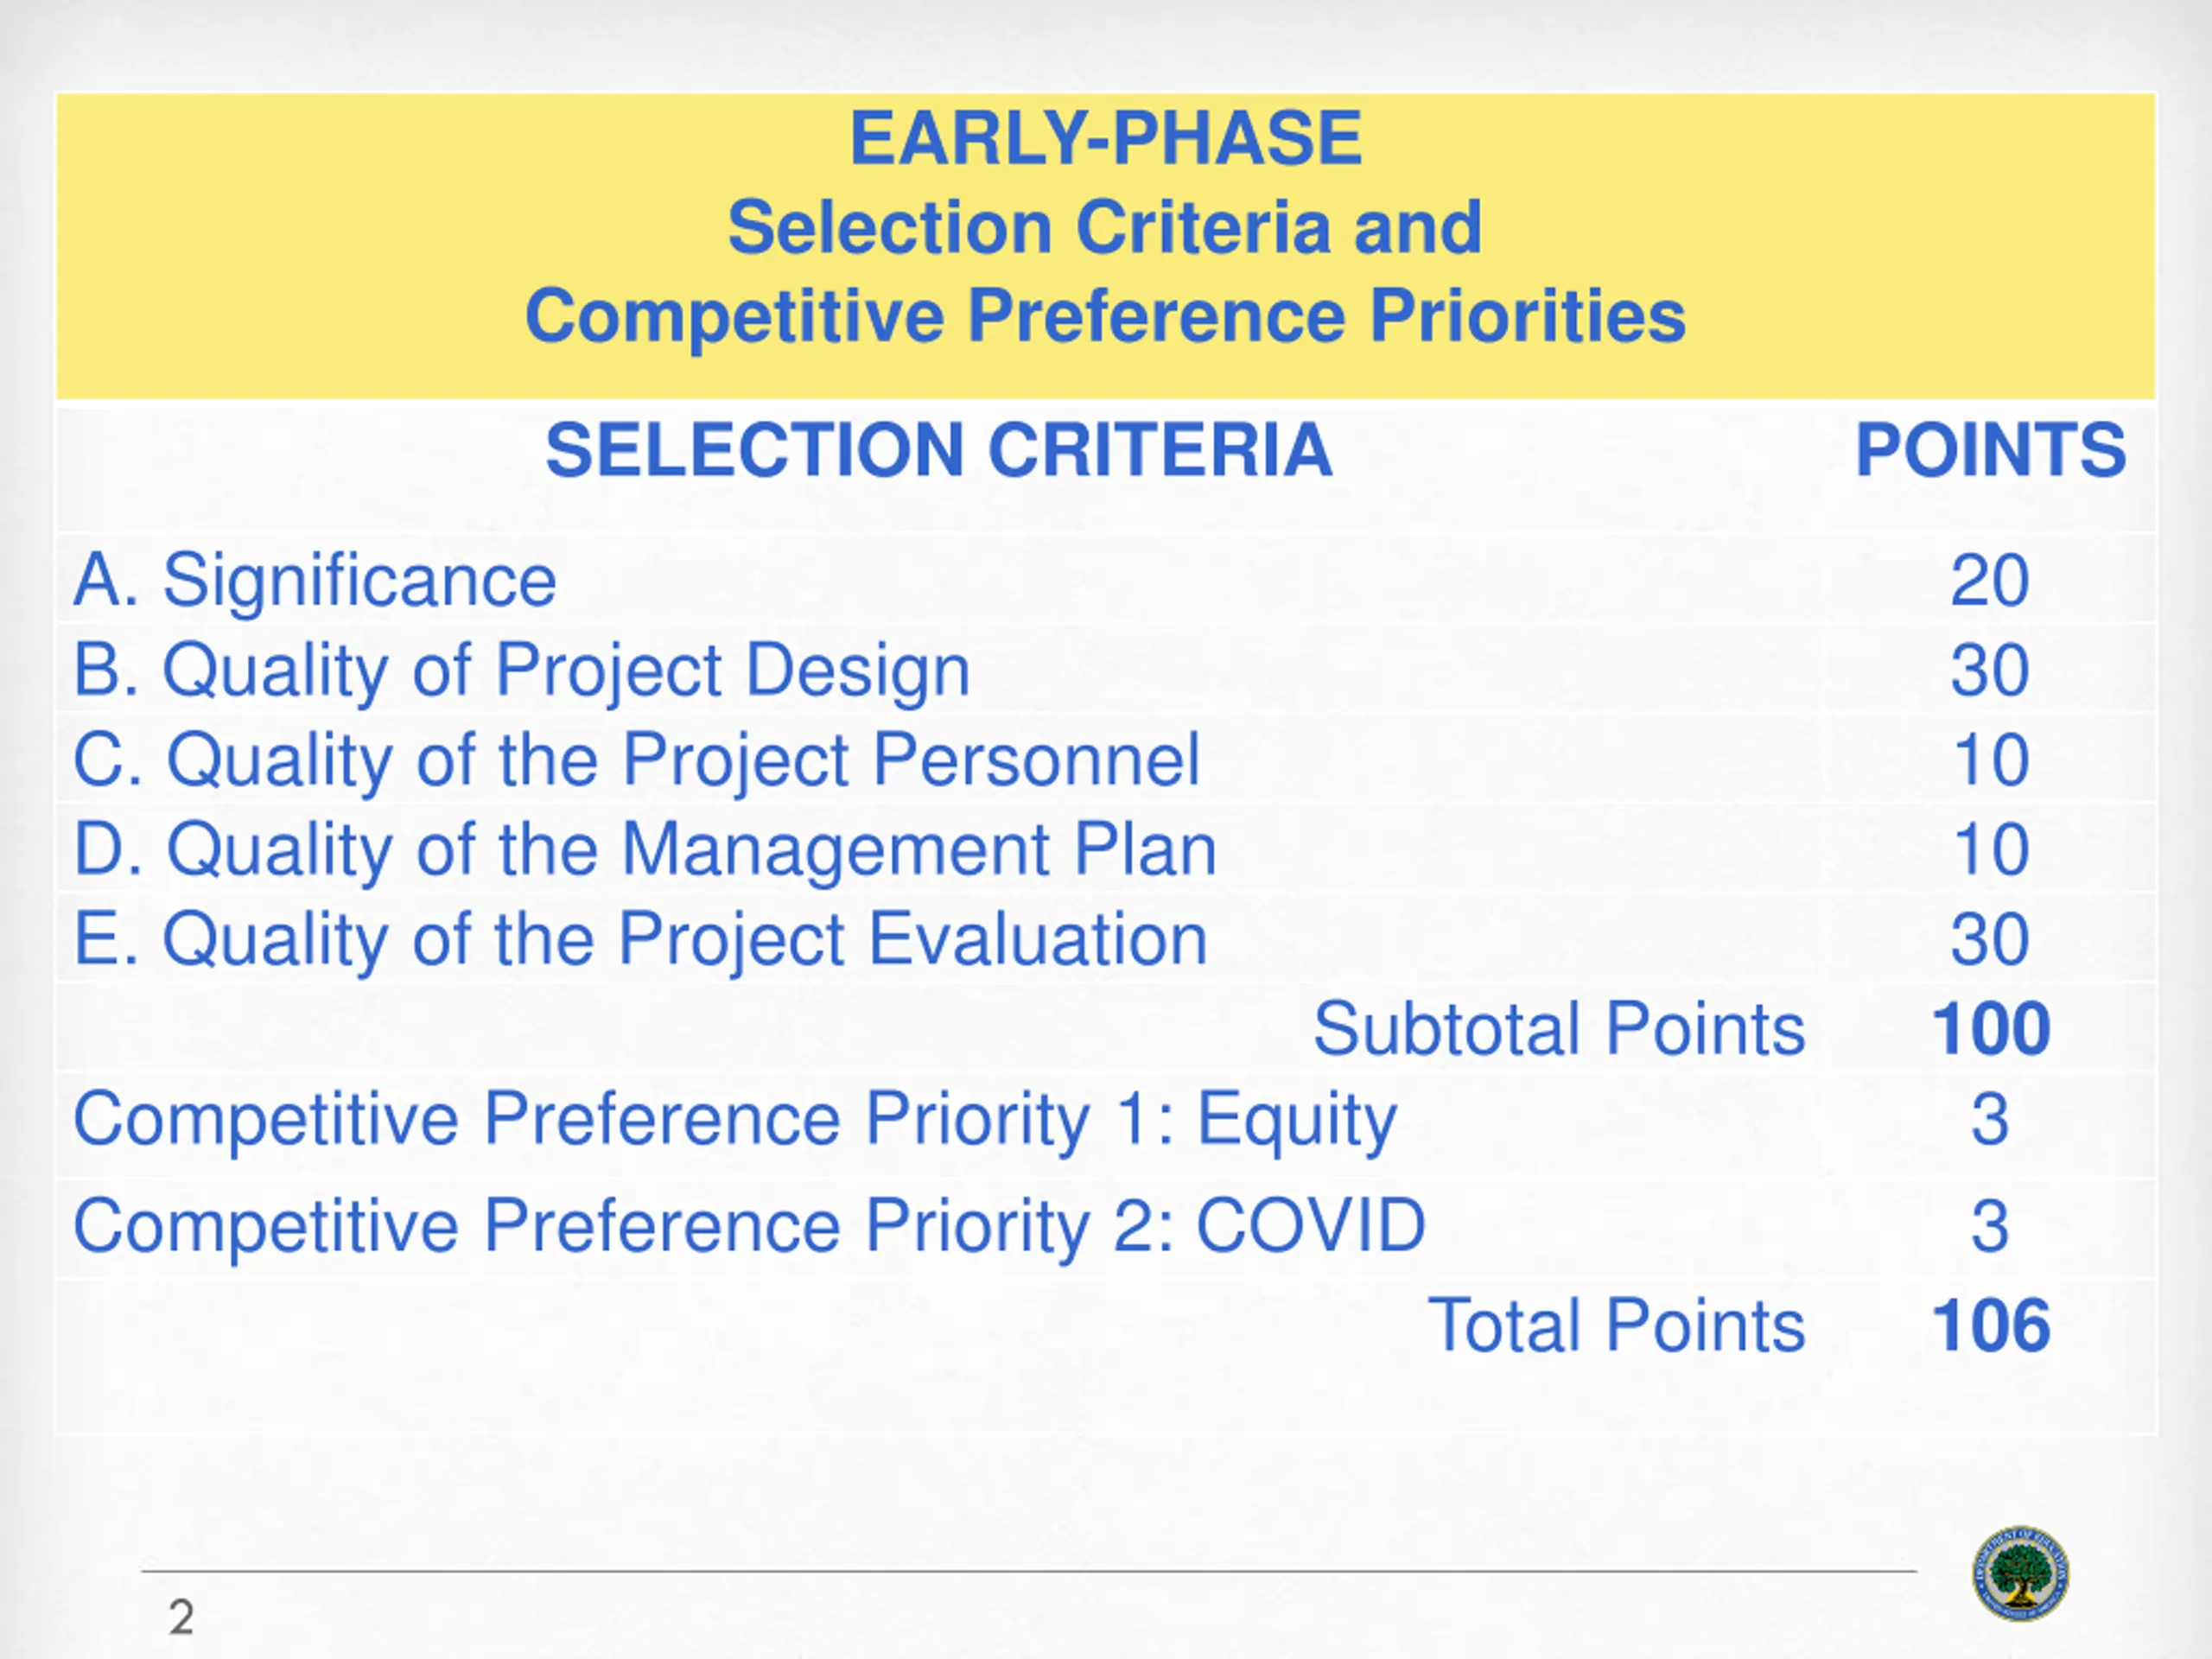Screen dimensions: 2212x1659
Task: Select the total value 106
Action: click(x=1990, y=1325)
